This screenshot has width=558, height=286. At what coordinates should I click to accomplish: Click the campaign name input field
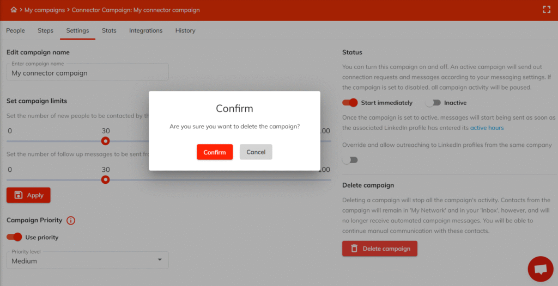pyautogui.click(x=87, y=73)
